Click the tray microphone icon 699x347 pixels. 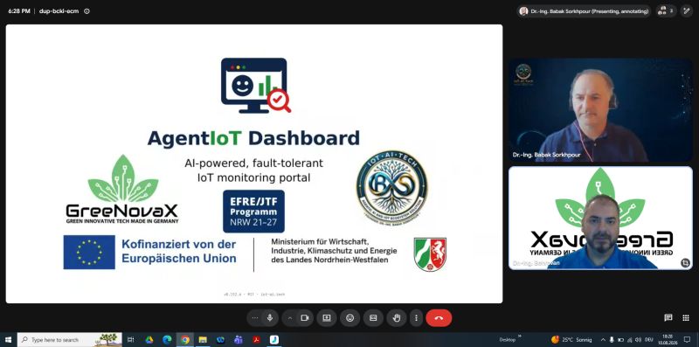pyautogui.click(x=612, y=340)
